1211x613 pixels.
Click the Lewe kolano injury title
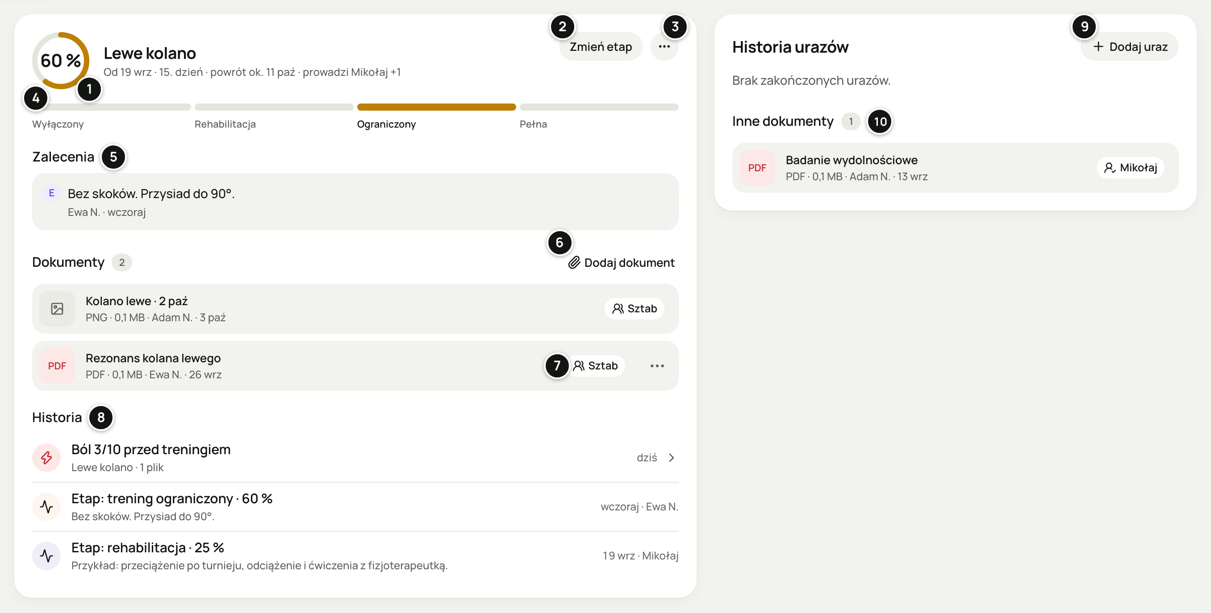click(150, 53)
